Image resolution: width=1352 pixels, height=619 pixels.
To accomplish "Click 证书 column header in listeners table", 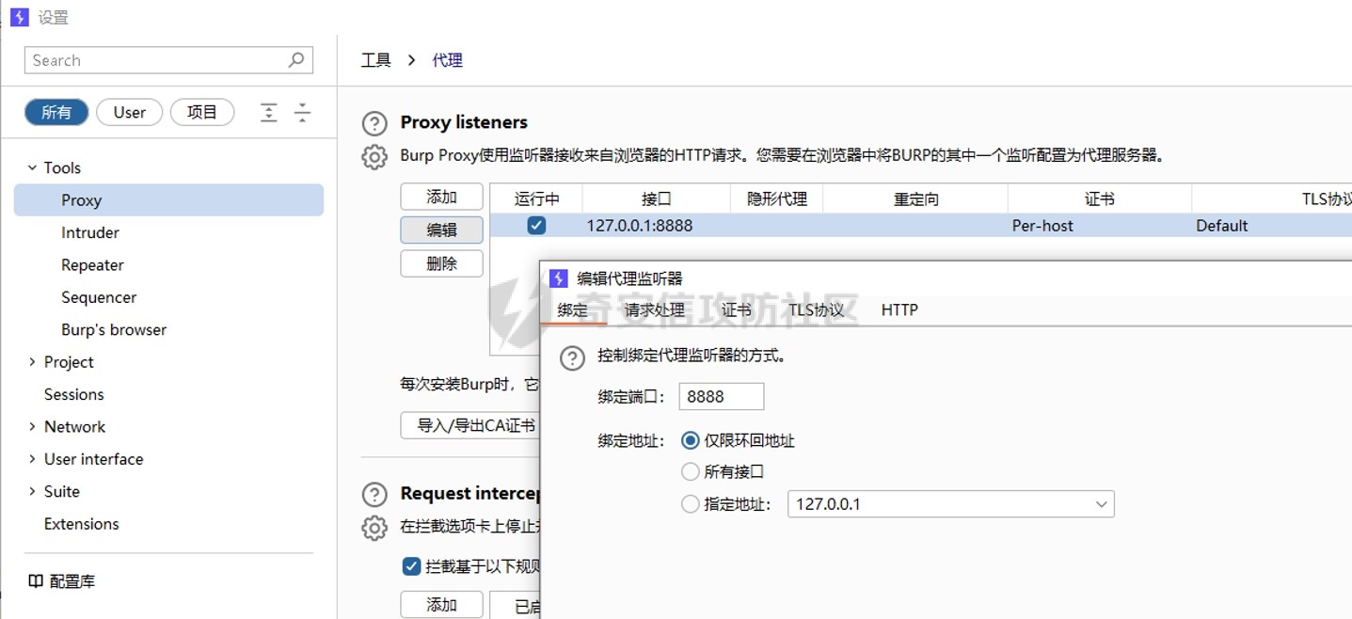I will pyautogui.click(x=1100, y=198).
